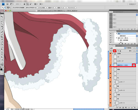The image size is (138, 110).
Task: Delete action with Actions panel trash icon
Action: [134, 44]
